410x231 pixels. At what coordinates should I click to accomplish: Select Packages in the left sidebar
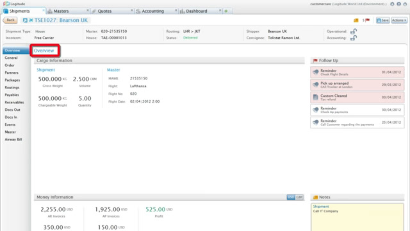click(x=12, y=80)
